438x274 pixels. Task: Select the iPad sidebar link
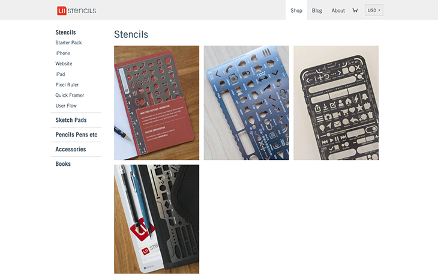60,74
